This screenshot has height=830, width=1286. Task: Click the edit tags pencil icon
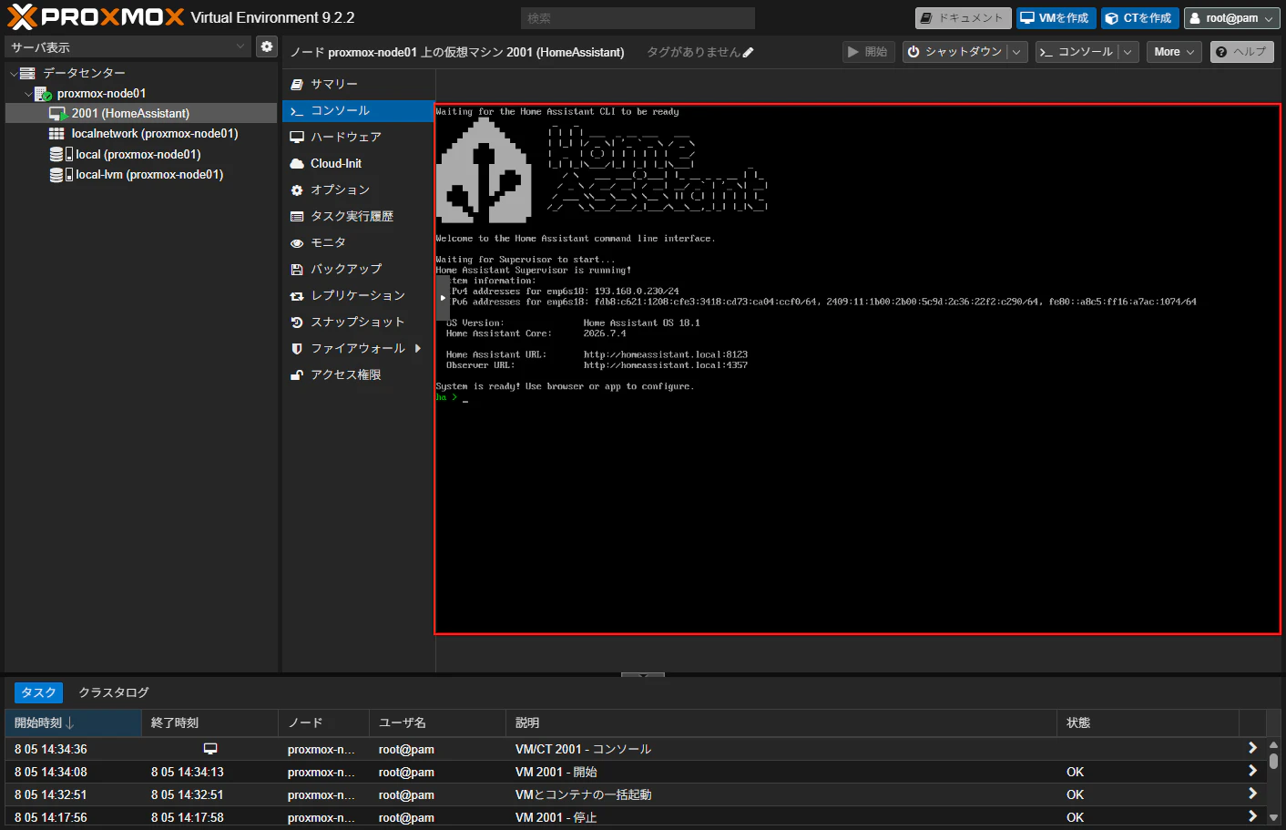[x=749, y=53]
